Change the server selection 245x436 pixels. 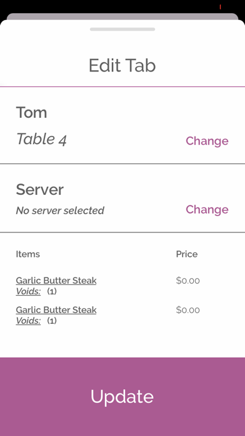coord(207,209)
